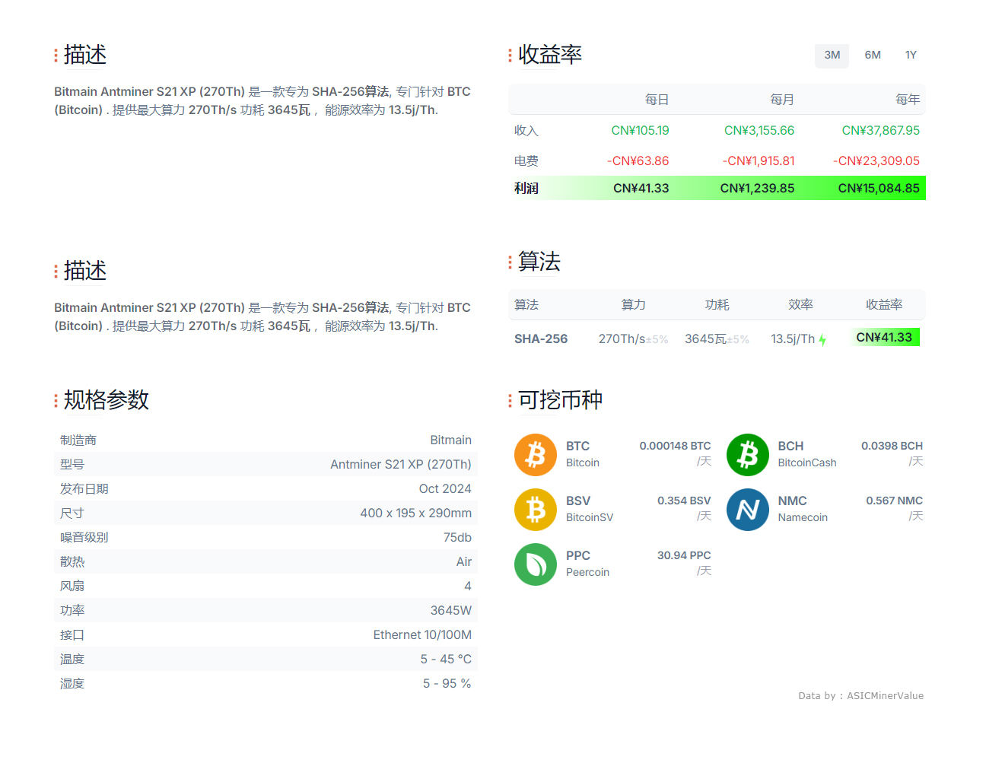Screen dimensions: 986x763
Task: Click the manufacturer value Bitmain
Action: click(450, 440)
